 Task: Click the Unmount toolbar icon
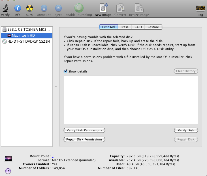pyautogui.click(x=44, y=8)
